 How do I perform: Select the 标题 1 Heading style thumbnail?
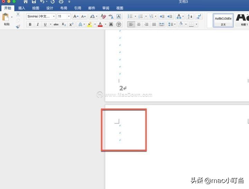click(242, 20)
